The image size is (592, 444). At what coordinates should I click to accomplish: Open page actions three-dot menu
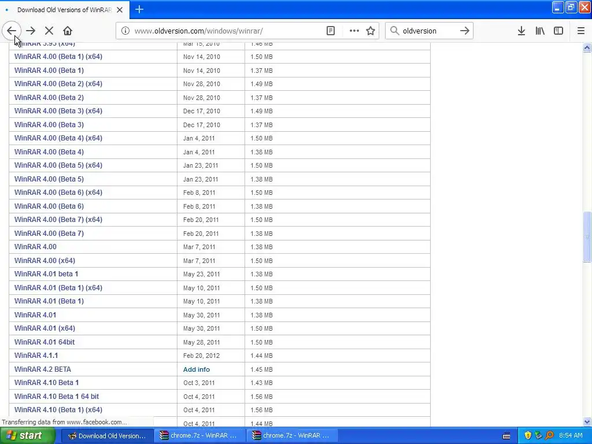[x=354, y=31]
